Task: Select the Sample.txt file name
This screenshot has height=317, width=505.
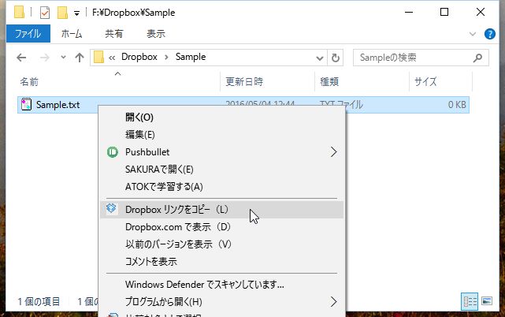Action: click(x=58, y=105)
